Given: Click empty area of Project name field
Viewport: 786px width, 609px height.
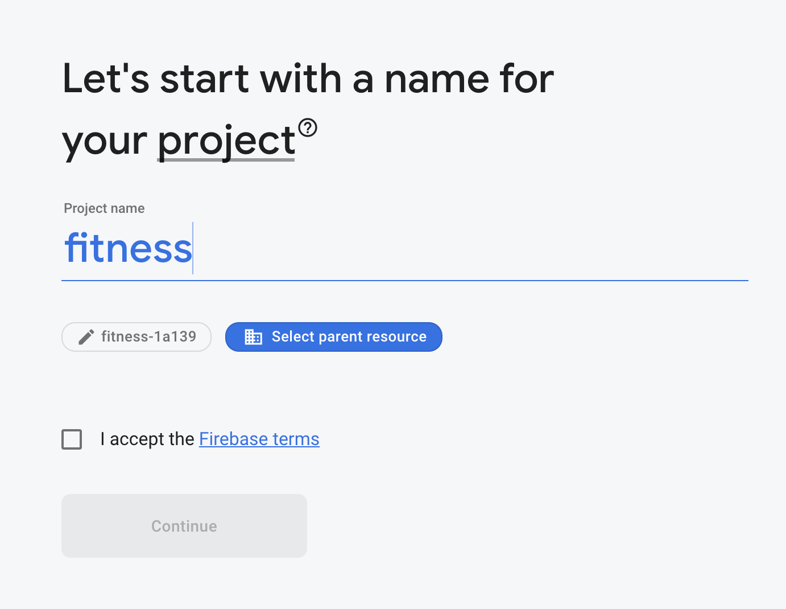Looking at the screenshot, I should pyautogui.click(x=471, y=249).
